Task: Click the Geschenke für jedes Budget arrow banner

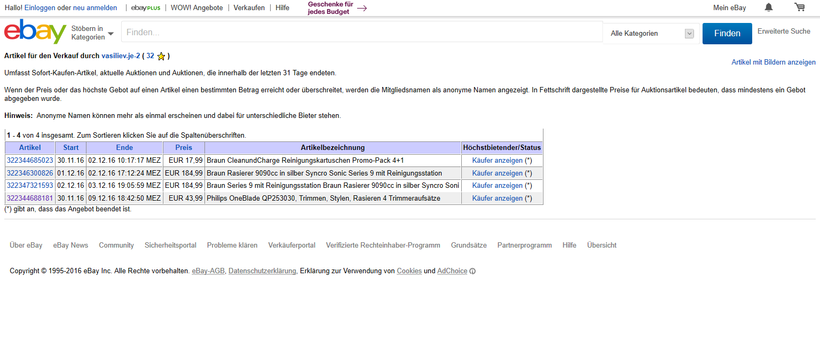Action: (337, 8)
